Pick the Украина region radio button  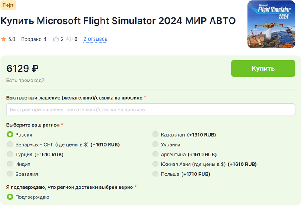[155, 144]
